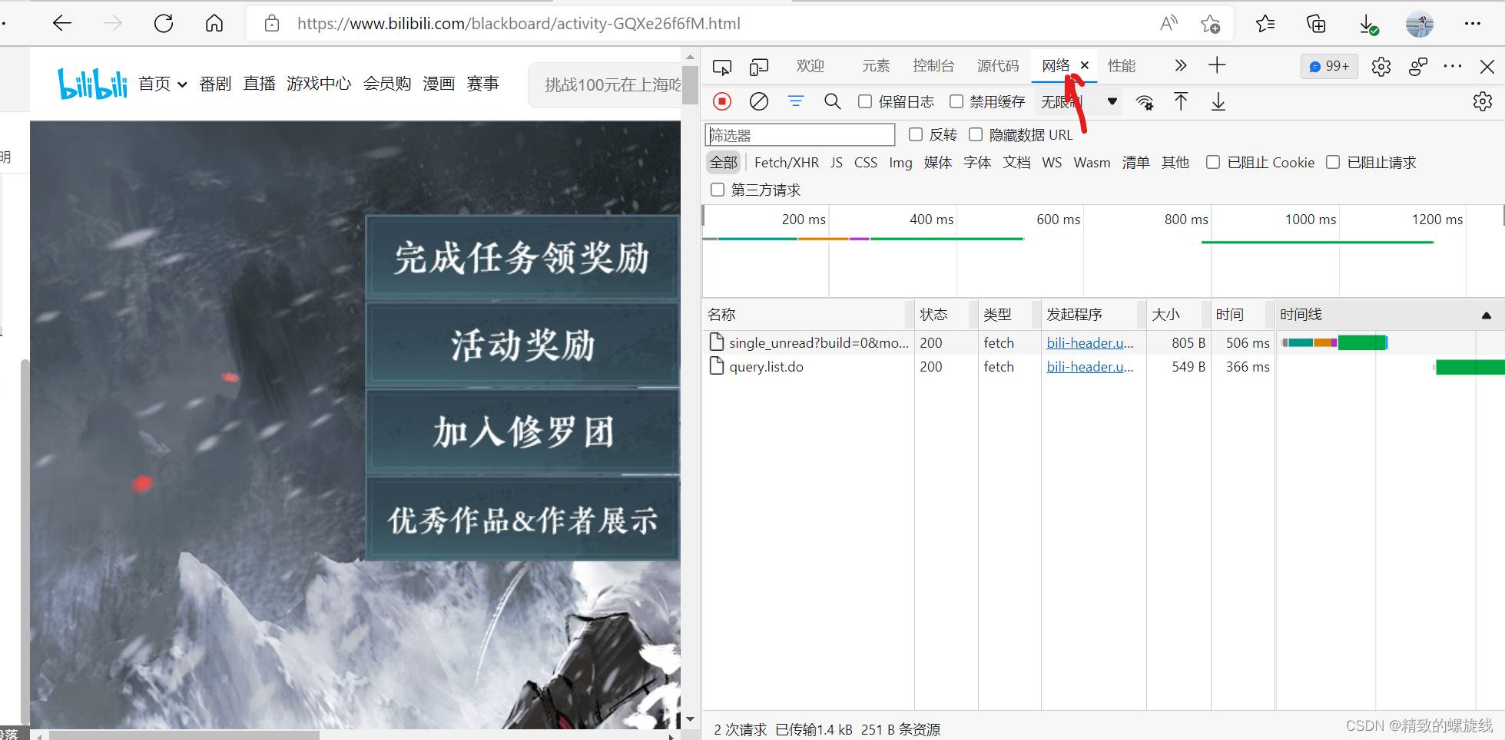The height and width of the screenshot is (740, 1505).
Task: Open the favorites list icon
Action: 1265,24
